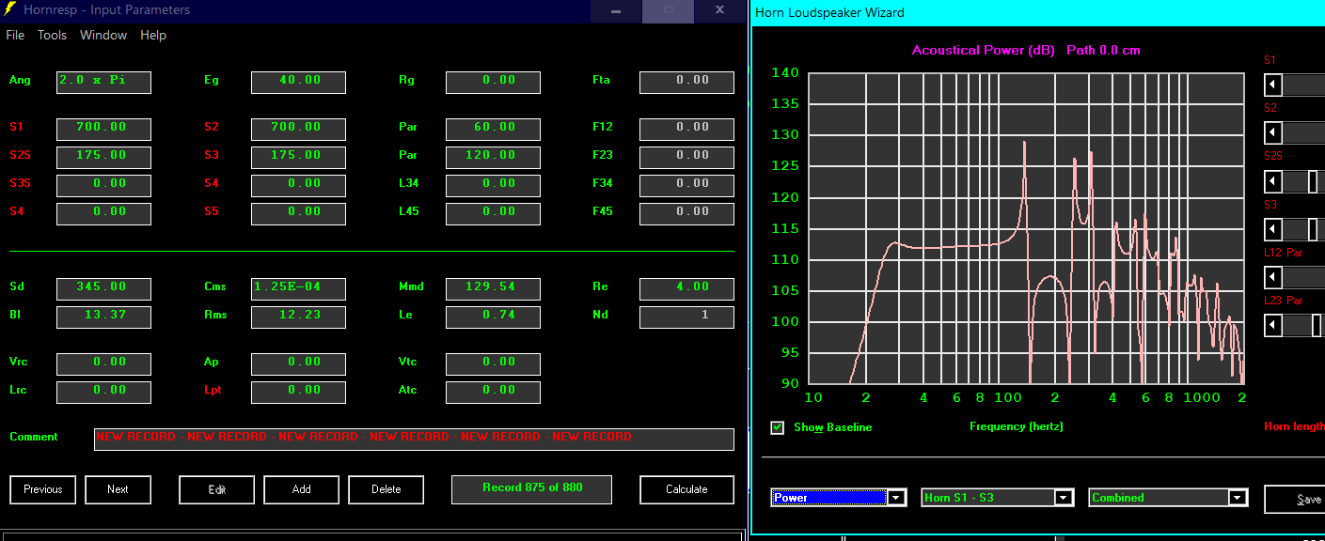Click the Eg value field 40.00
The image size is (1325, 541).
point(298,82)
